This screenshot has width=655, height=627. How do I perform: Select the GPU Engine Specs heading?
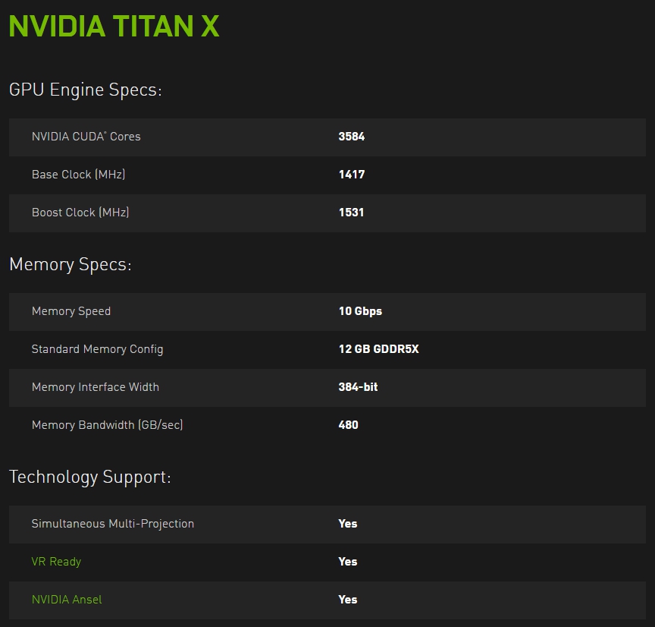tap(85, 90)
